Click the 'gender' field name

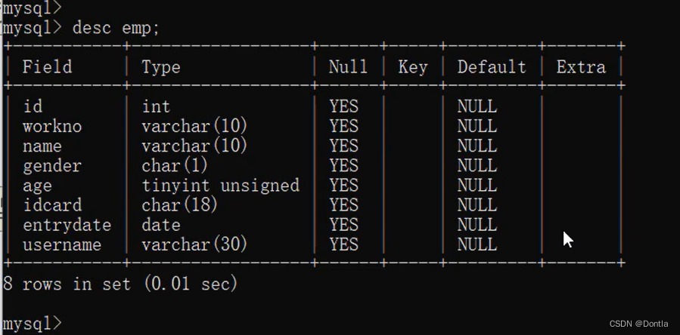[52, 165]
